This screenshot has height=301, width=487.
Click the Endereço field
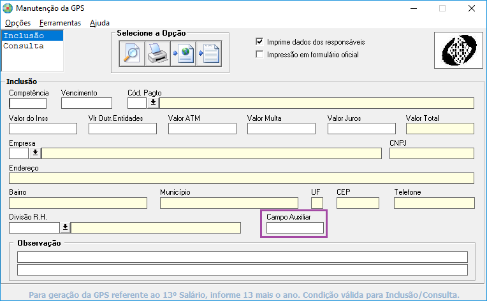coord(242,178)
